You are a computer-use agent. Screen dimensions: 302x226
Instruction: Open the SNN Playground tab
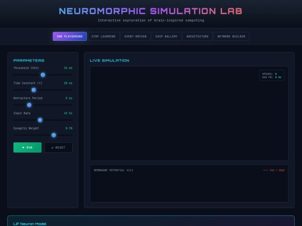(x=69, y=36)
